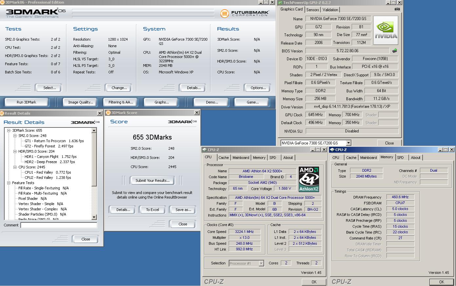Select Fill Rate - Single-Texturing row
The height and width of the screenshot is (286, 456).
[44, 188]
